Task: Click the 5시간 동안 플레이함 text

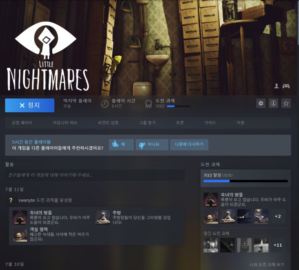Action: pyautogui.click(x=31, y=142)
